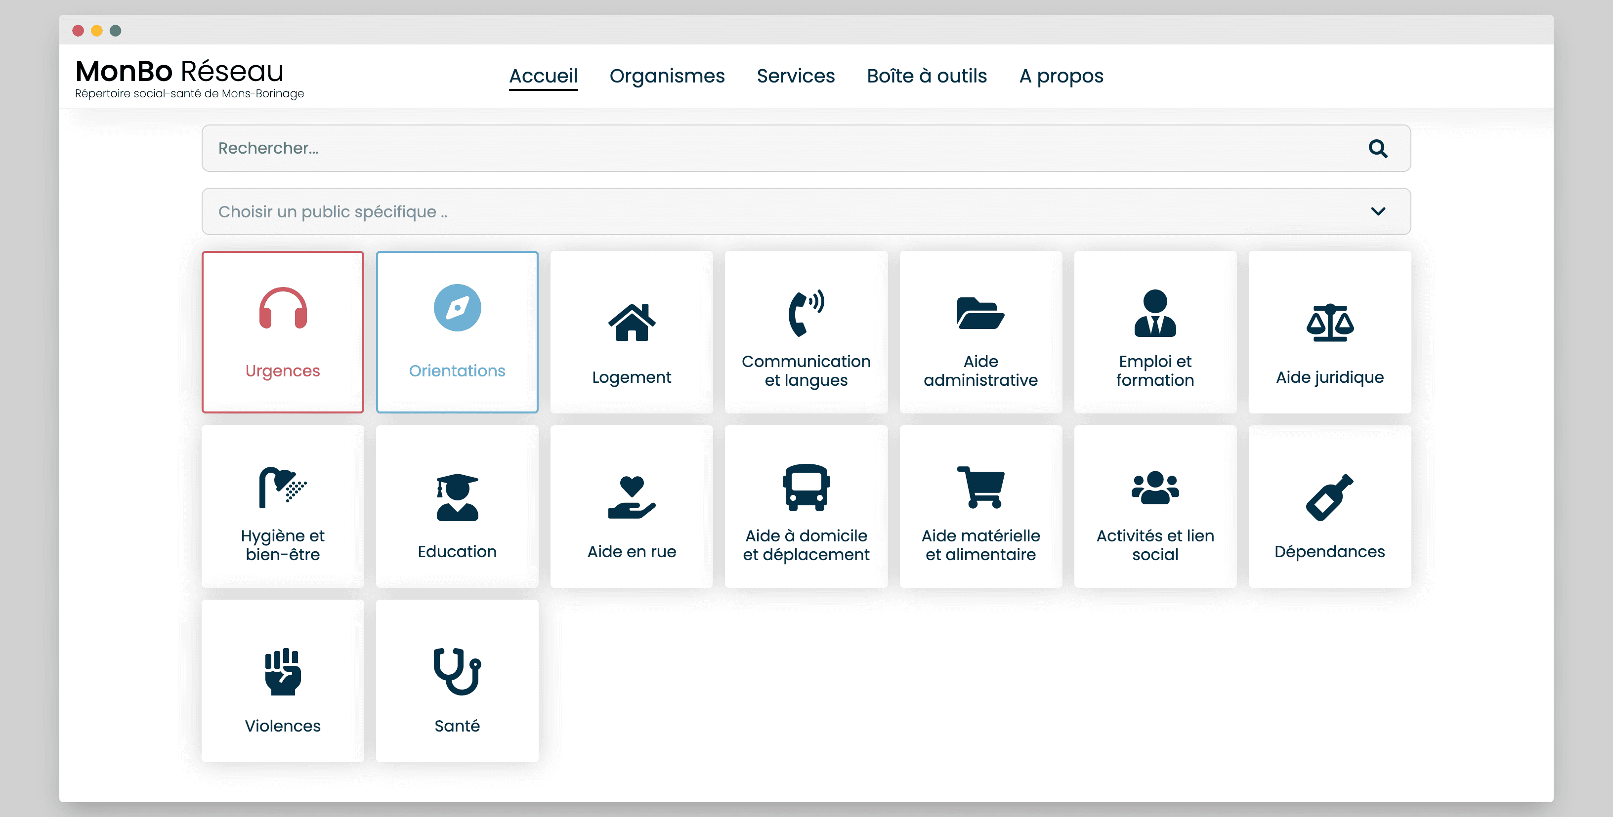
Task: Click the green window maximize dot
Action: [x=115, y=31]
